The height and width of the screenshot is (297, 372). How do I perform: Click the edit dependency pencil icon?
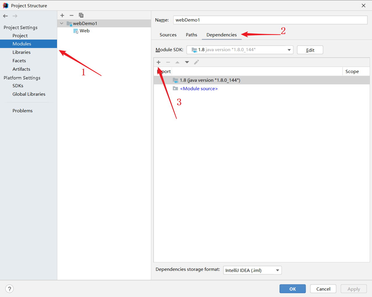197,62
